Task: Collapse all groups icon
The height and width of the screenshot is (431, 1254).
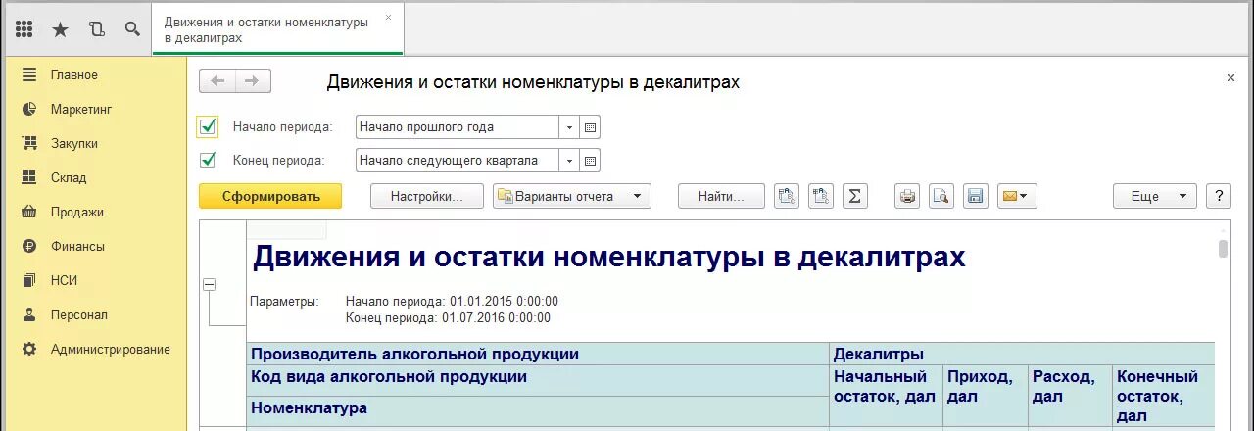Action: pyautogui.click(x=787, y=196)
